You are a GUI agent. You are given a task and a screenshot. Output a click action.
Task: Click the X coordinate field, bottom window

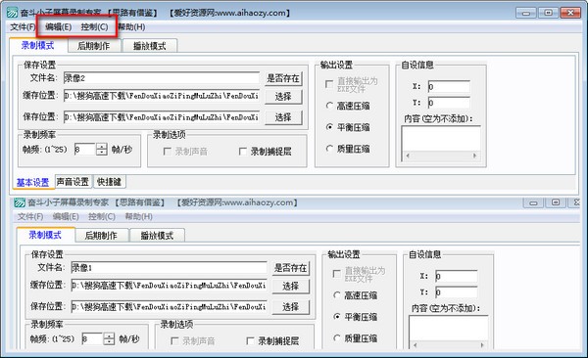point(457,276)
